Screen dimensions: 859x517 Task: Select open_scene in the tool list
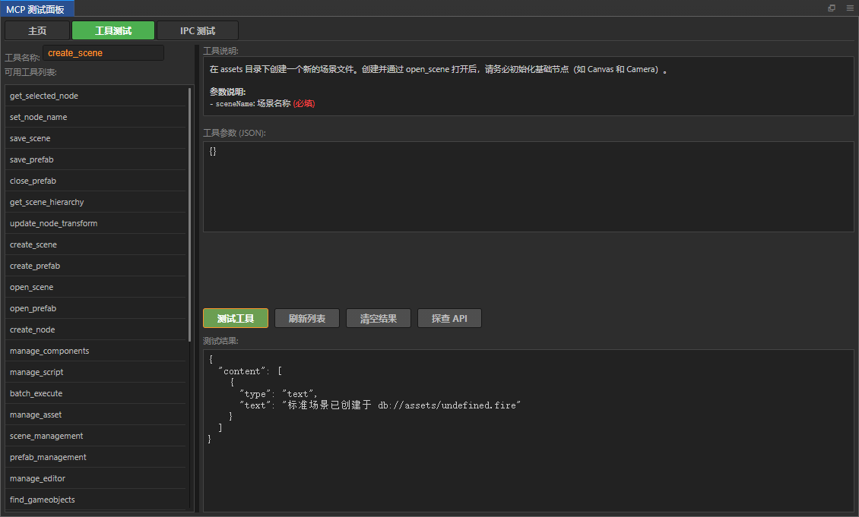[95, 287]
